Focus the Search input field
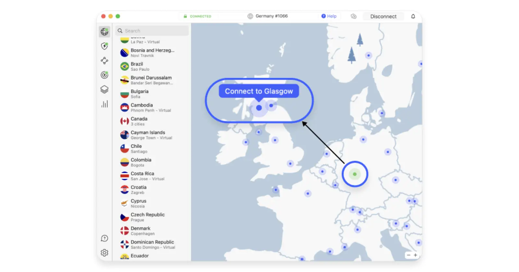The image size is (519, 272). pyautogui.click(x=152, y=31)
